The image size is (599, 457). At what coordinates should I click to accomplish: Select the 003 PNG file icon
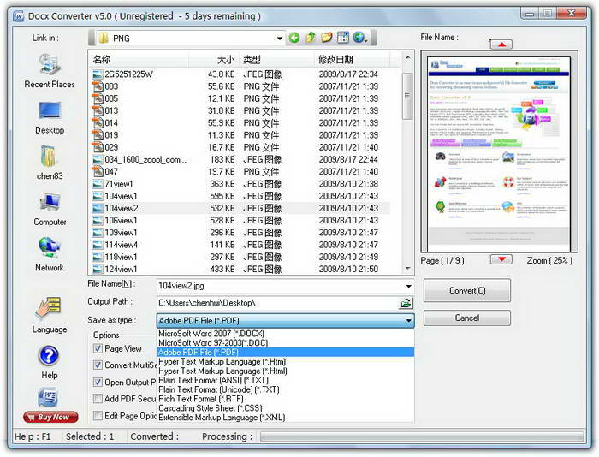coord(98,86)
